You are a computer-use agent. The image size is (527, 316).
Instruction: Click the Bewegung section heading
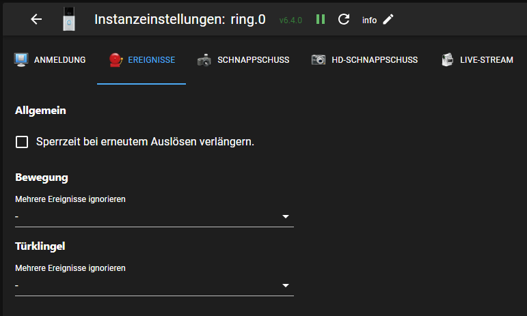(x=42, y=177)
